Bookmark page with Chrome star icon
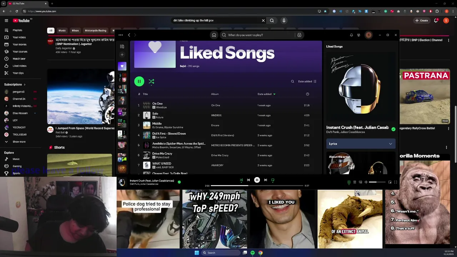 [x=325, y=11]
